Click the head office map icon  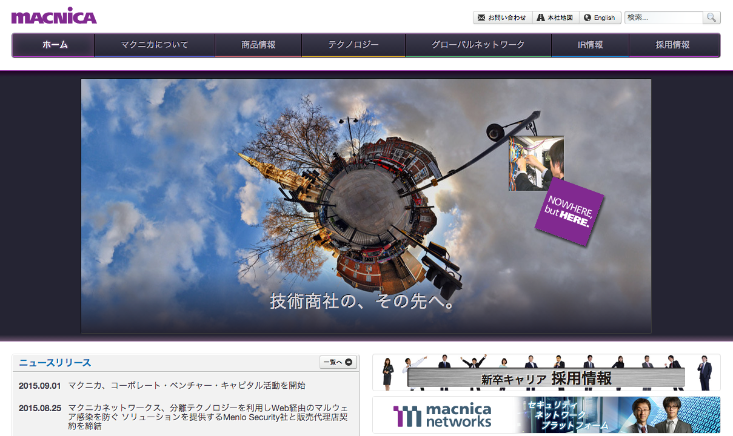click(x=541, y=18)
